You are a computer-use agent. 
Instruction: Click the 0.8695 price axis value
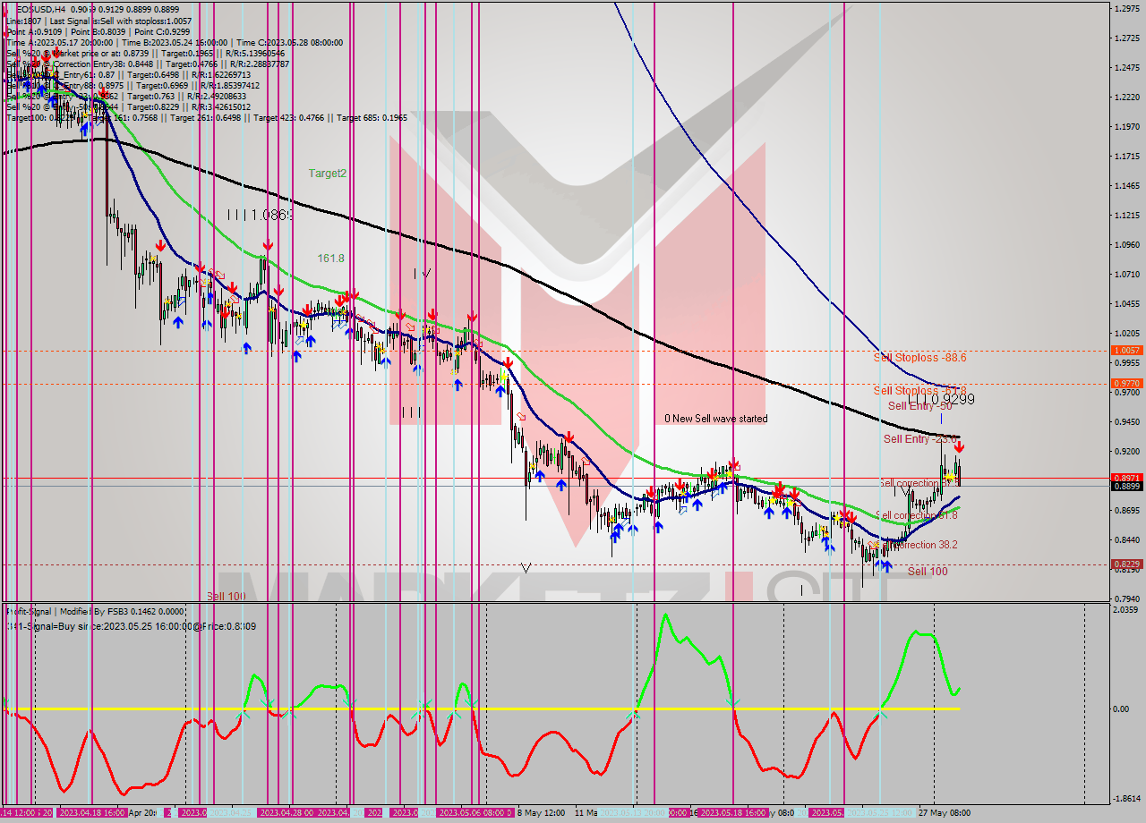(1126, 511)
